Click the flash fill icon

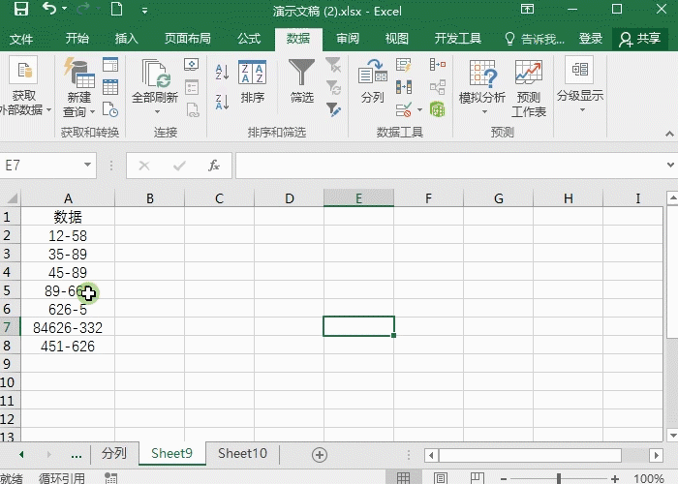404,65
